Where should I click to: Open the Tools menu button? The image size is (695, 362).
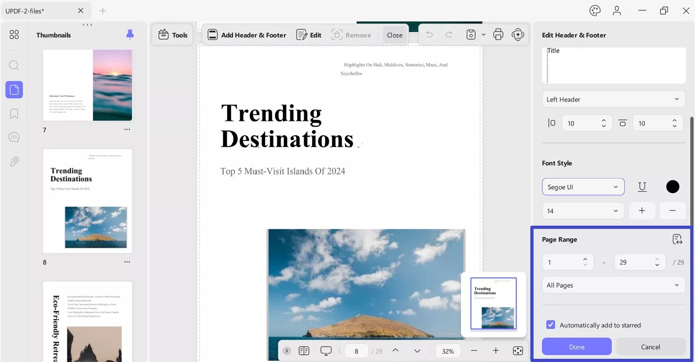pyautogui.click(x=173, y=35)
